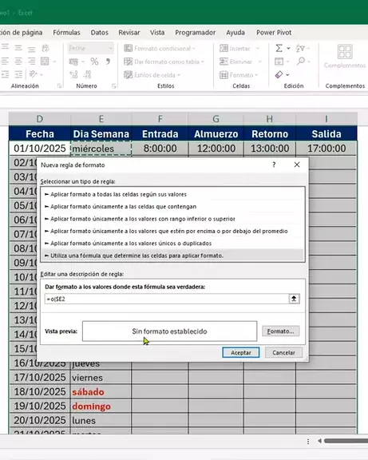This screenshot has width=368, height=460.
Task: Click the formula input field containing =o($E2
Action: click(x=167, y=299)
